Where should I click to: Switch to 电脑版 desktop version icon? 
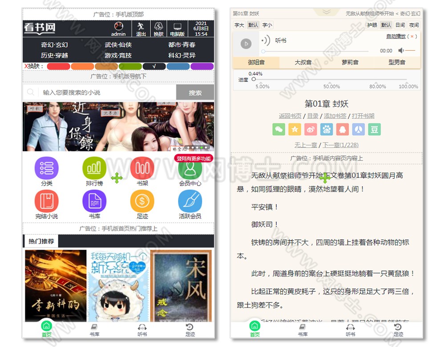coord(178,29)
